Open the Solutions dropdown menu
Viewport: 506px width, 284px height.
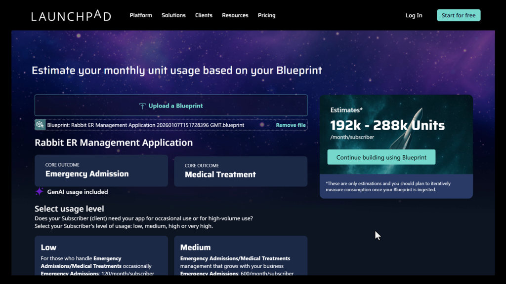click(173, 15)
